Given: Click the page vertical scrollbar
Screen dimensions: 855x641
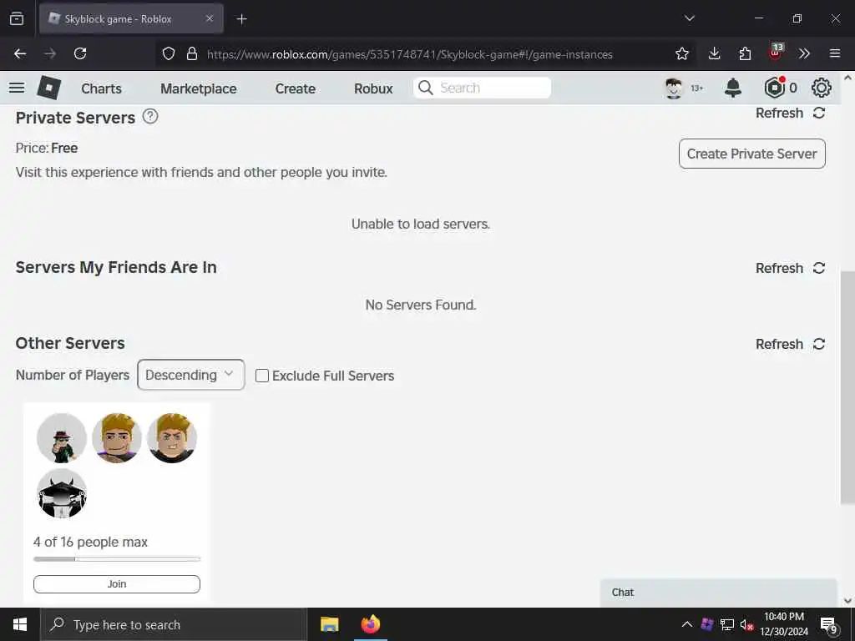Looking at the screenshot, I should (x=847, y=387).
